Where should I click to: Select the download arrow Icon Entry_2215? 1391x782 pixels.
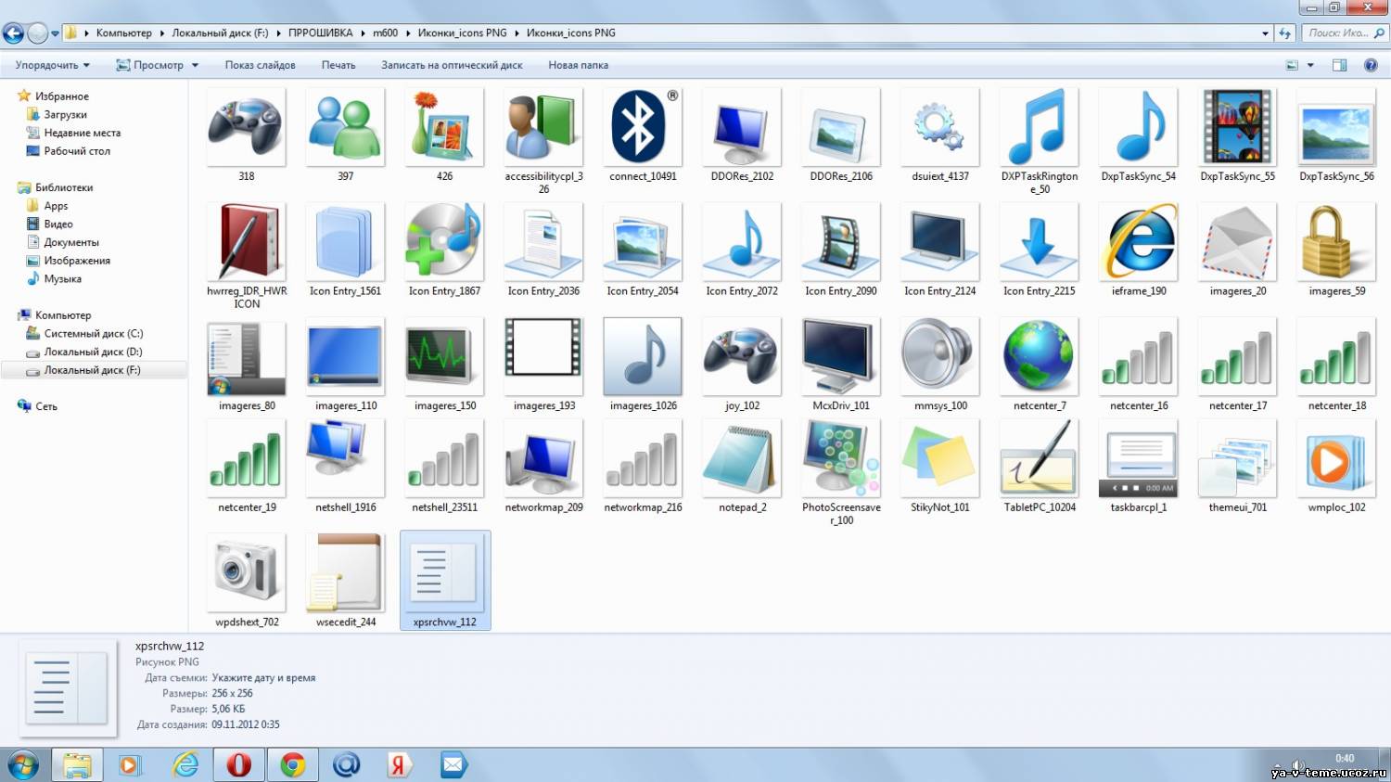tap(1040, 242)
